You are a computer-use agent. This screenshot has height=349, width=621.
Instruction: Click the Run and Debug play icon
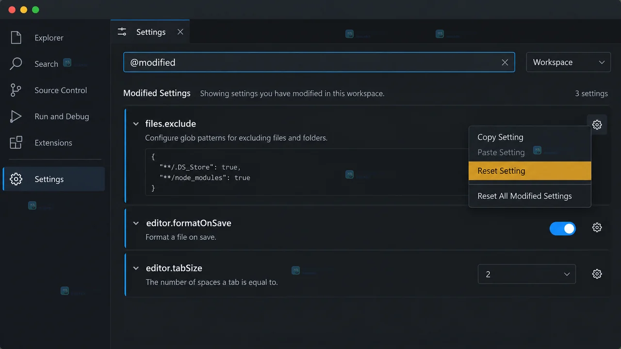pos(16,116)
